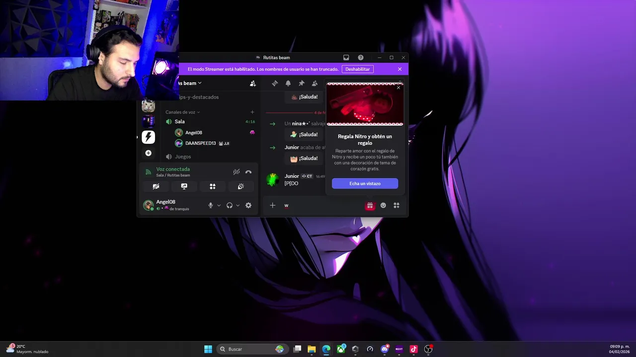
Task: Open the Nitro gift icon in message bar
Action: pos(370,205)
